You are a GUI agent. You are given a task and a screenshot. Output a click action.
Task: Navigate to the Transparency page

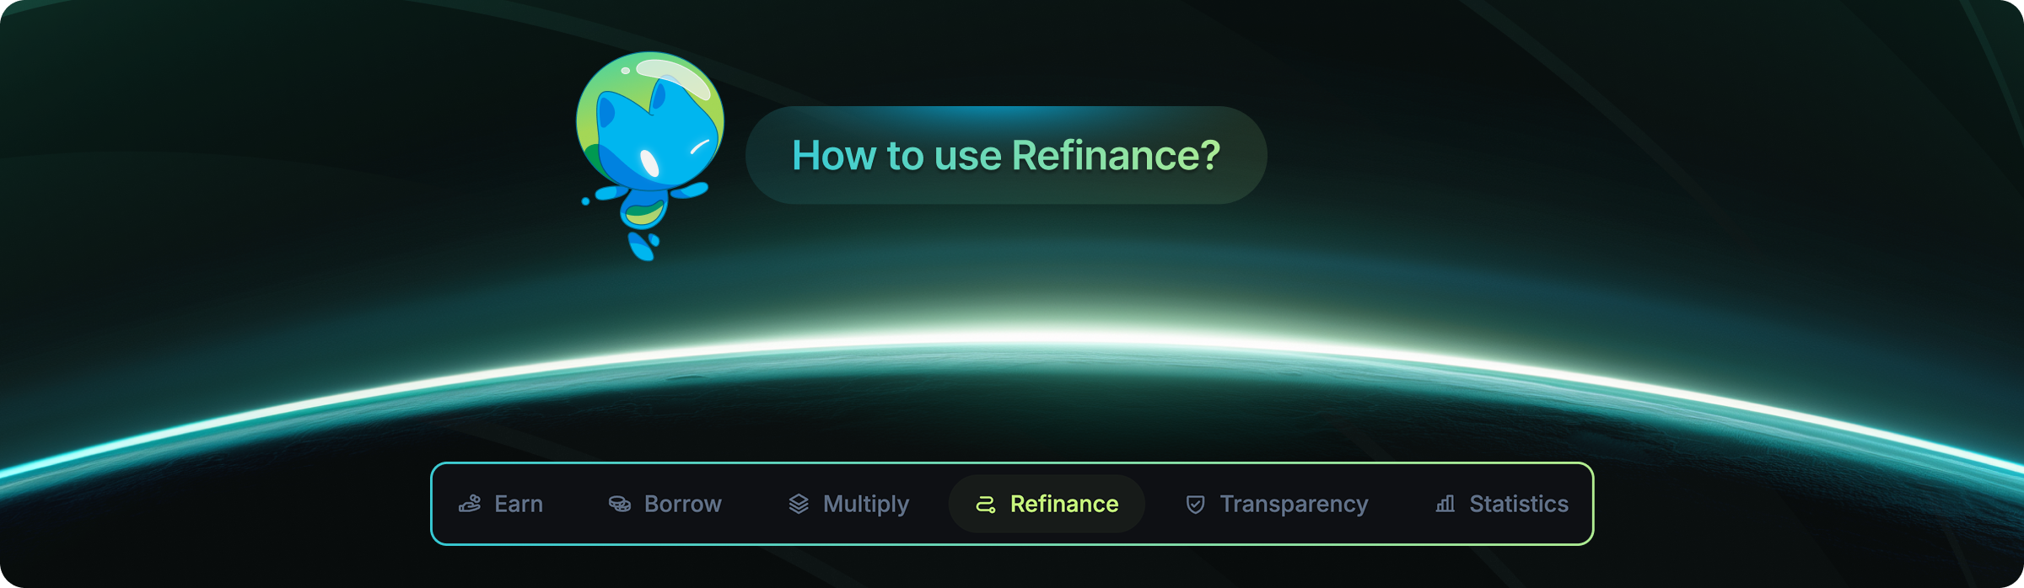tap(1276, 504)
